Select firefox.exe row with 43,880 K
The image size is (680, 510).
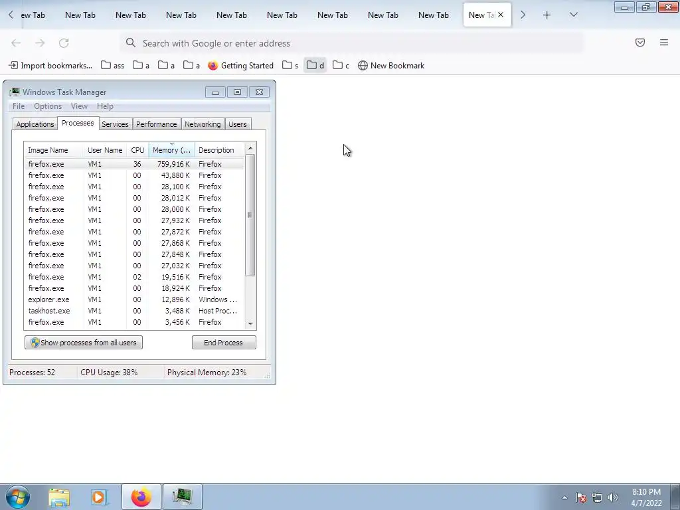coord(134,175)
